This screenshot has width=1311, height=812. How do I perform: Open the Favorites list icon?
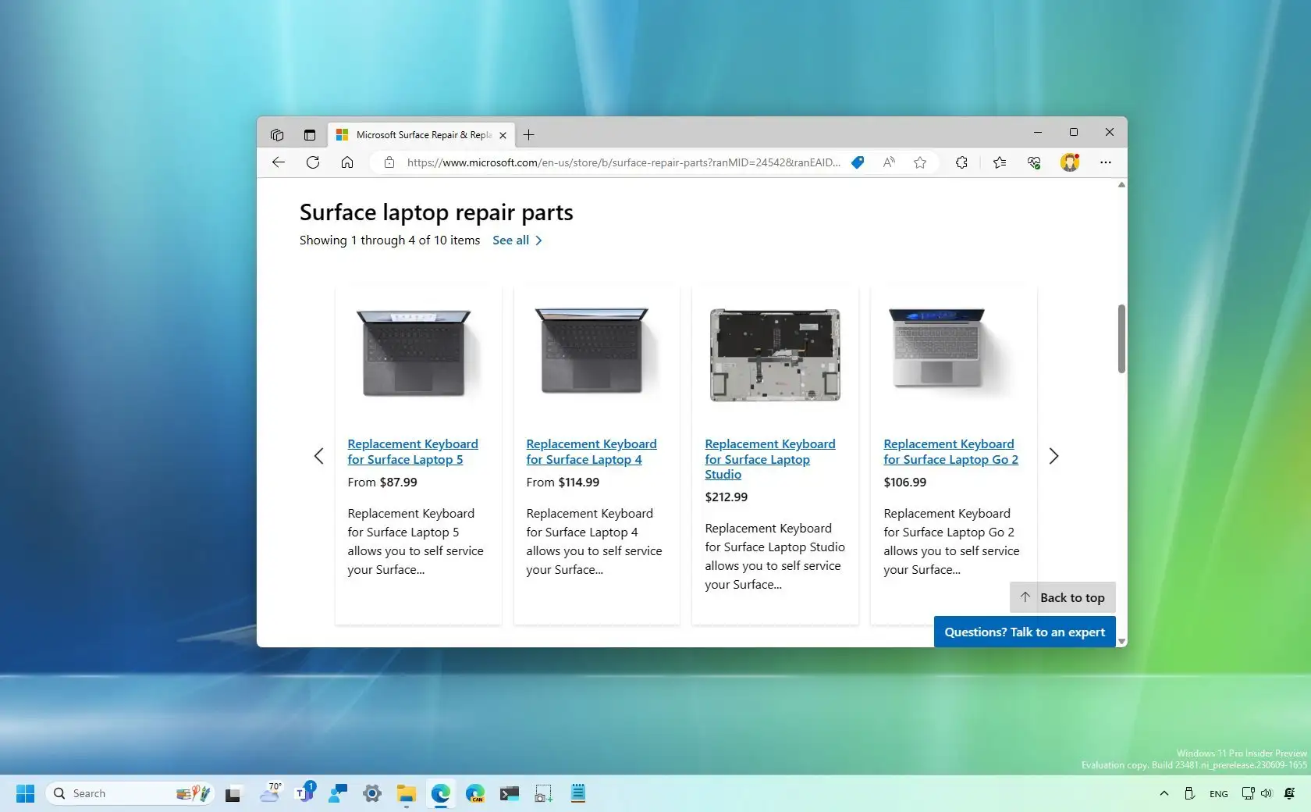click(x=999, y=162)
